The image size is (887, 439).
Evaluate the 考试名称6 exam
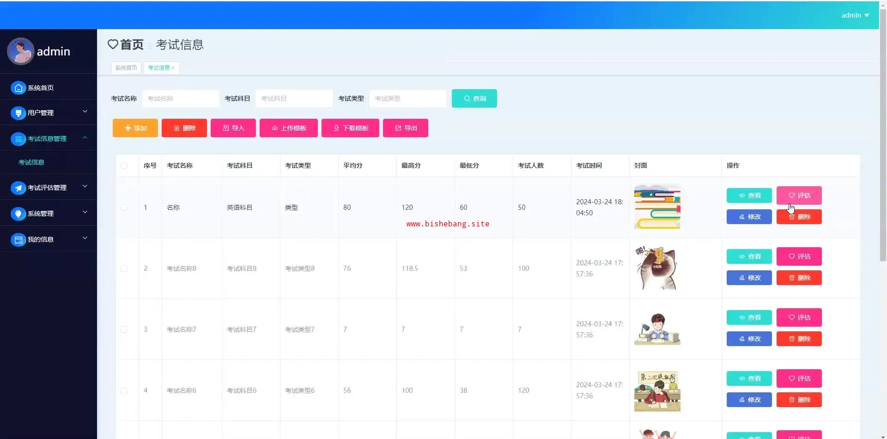coord(799,378)
